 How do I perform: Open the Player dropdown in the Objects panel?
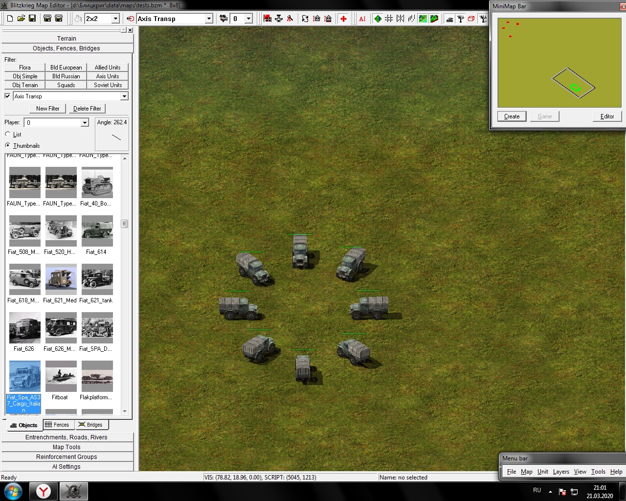(x=85, y=122)
